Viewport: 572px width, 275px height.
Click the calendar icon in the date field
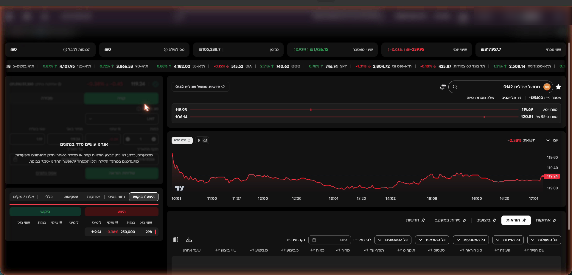(314, 240)
